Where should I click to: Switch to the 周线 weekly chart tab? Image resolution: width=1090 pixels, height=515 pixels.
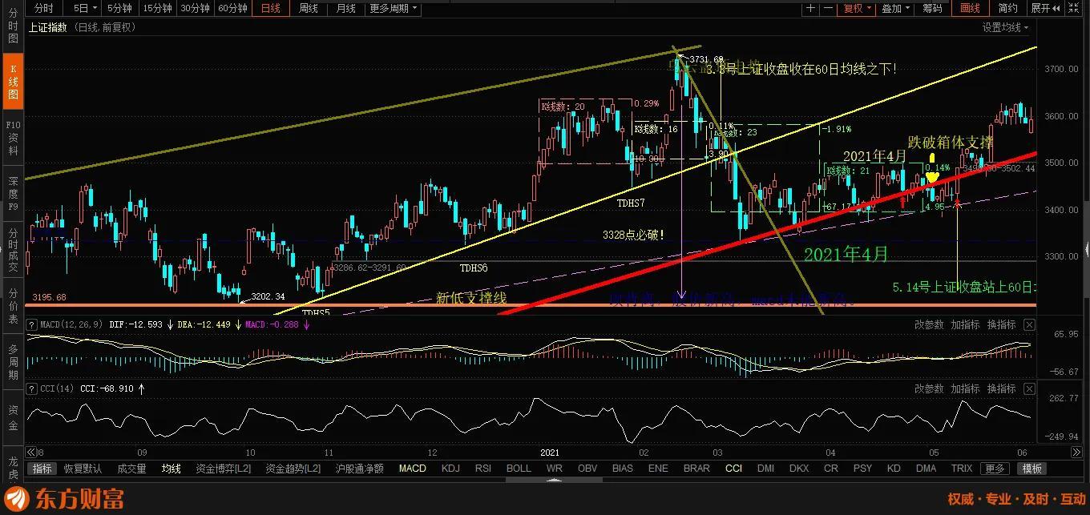point(309,8)
